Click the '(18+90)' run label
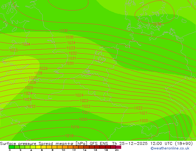Image resolution: width=196 pixels, height=151 pixels. click(x=184, y=144)
